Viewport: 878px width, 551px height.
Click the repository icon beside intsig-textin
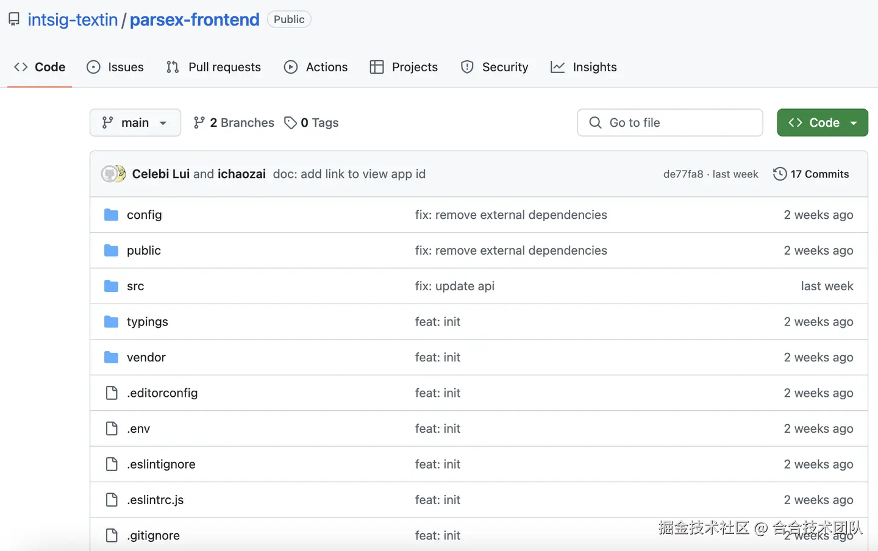pos(14,20)
